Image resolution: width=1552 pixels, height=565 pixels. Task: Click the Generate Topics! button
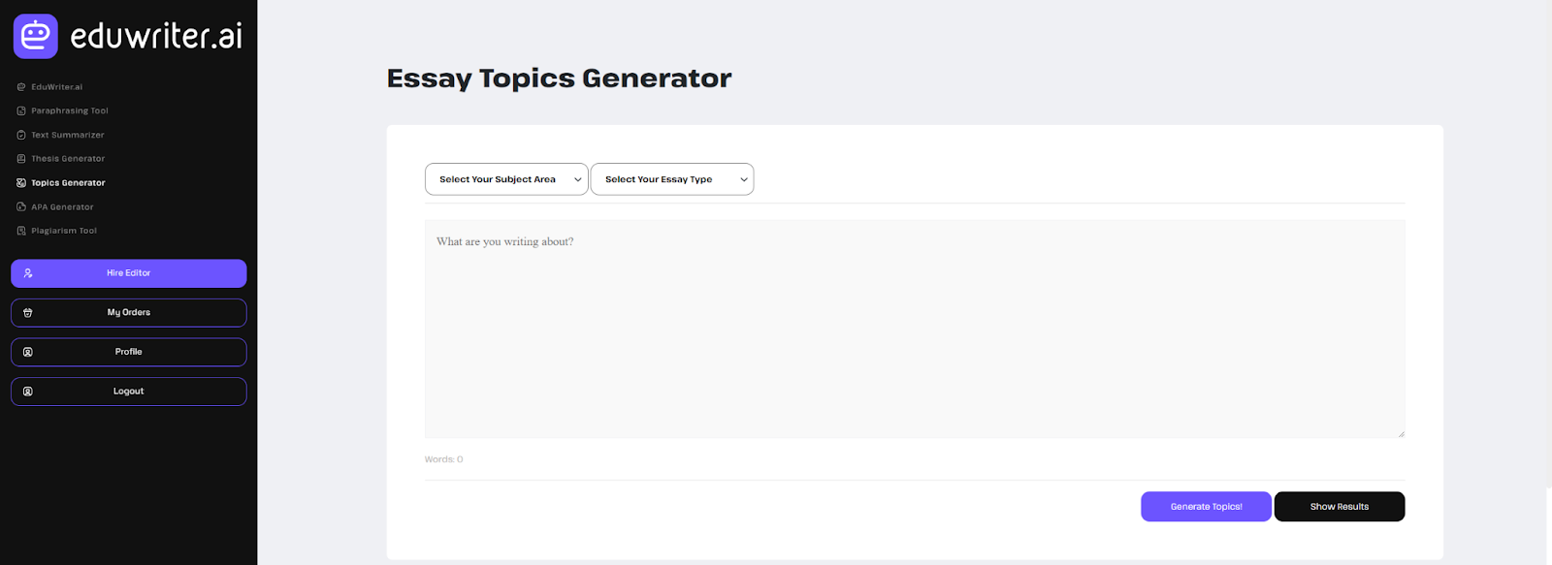pyautogui.click(x=1206, y=507)
